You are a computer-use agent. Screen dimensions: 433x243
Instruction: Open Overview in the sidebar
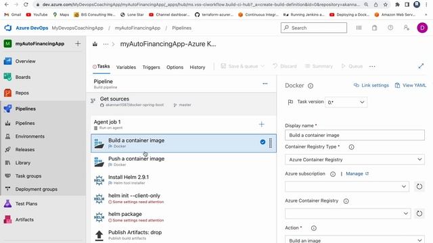[x=25, y=61]
